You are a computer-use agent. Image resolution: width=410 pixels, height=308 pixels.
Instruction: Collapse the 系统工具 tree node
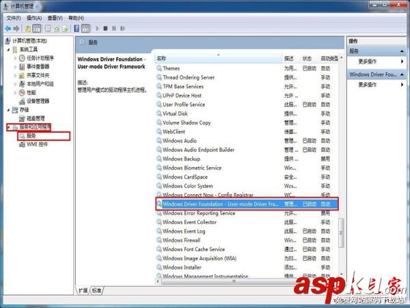(8, 49)
